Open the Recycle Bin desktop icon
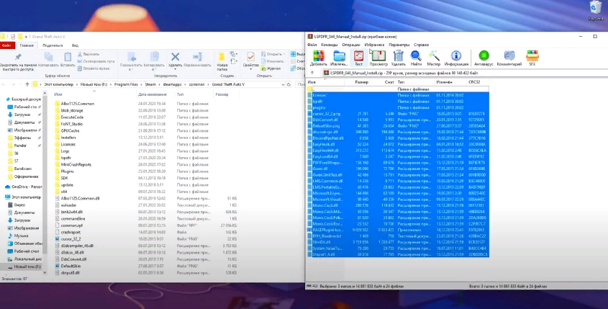The image size is (608, 309). tap(595, 11)
